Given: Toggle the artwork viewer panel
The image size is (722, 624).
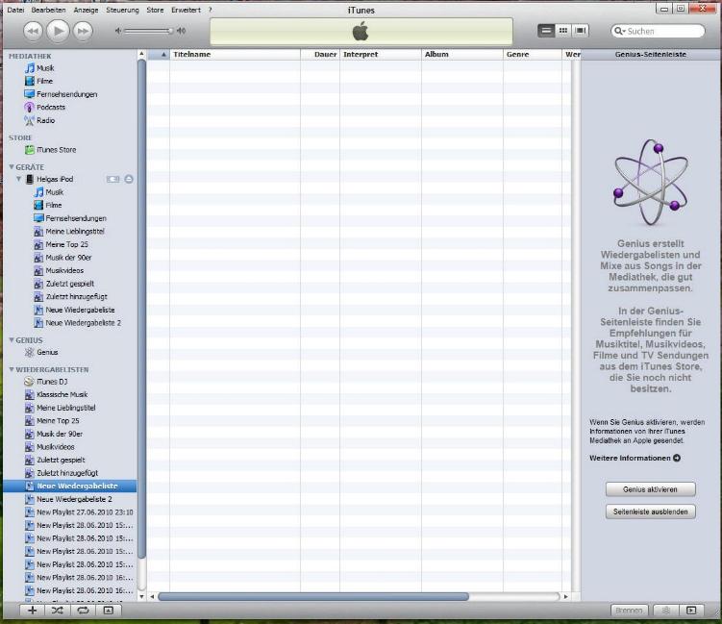Looking at the screenshot, I should [x=109, y=611].
